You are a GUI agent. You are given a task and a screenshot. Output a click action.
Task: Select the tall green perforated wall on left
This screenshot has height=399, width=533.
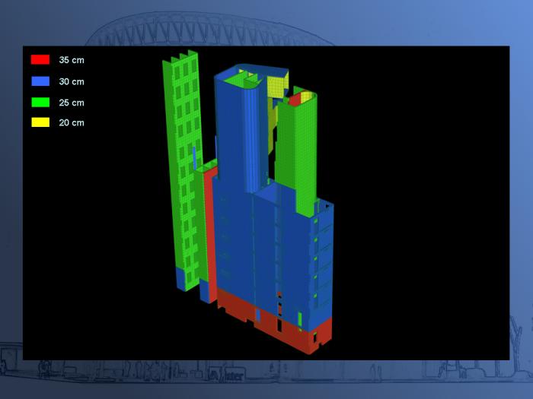[x=181, y=152]
